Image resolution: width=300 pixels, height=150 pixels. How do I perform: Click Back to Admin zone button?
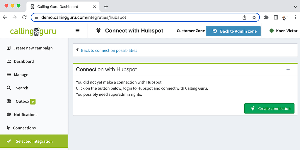[233, 31]
